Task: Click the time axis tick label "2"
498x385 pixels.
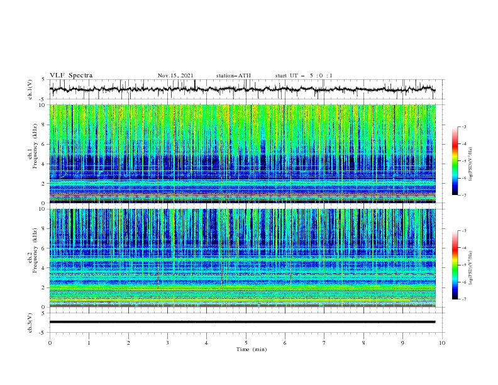Action: point(128,343)
